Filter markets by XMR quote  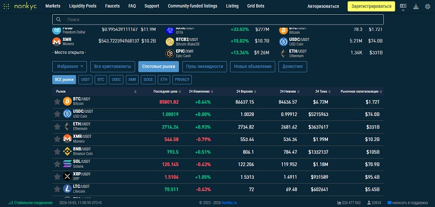coord(132,80)
